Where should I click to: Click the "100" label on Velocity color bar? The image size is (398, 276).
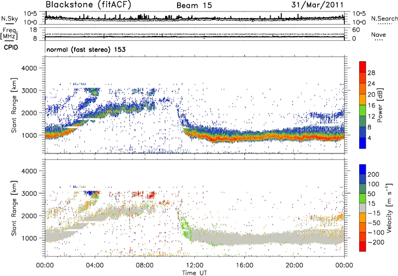click(374, 184)
